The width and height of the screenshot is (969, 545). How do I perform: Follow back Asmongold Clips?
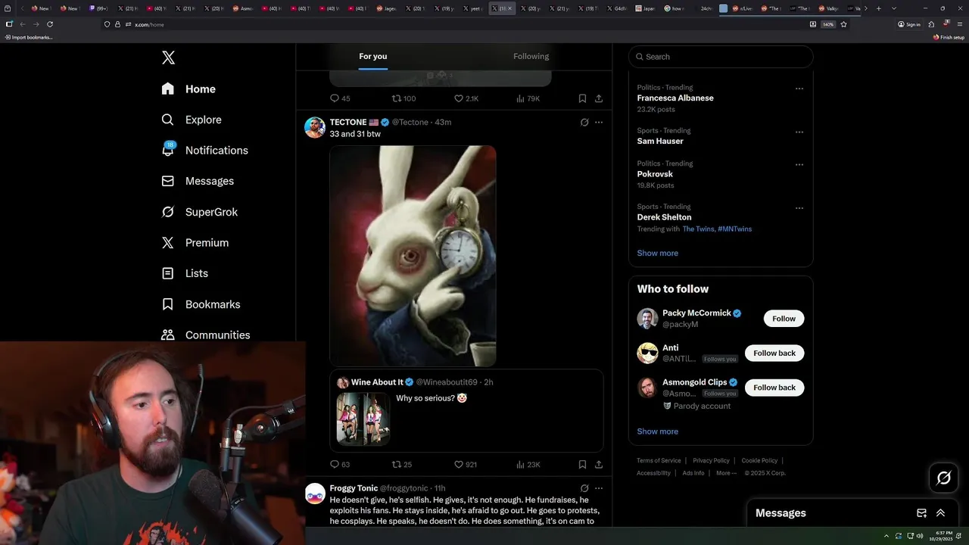pos(774,388)
